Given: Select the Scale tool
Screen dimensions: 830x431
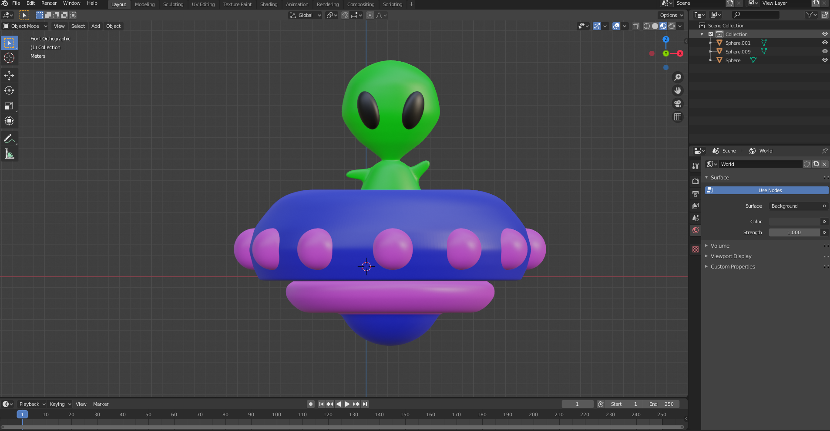Looking at the screenshot, I should coord(9,106).
